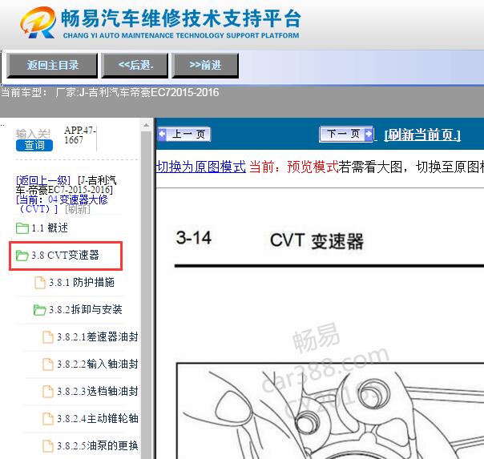Click the APP.47-1667 text in sidebar

click(x=80, y=135)
